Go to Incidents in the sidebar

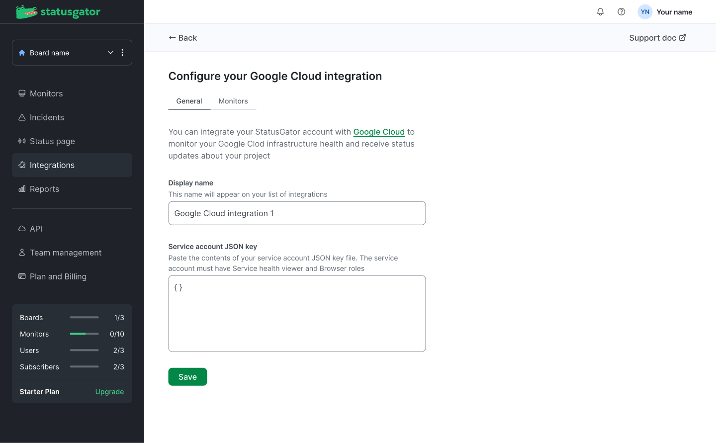(72, 117)
